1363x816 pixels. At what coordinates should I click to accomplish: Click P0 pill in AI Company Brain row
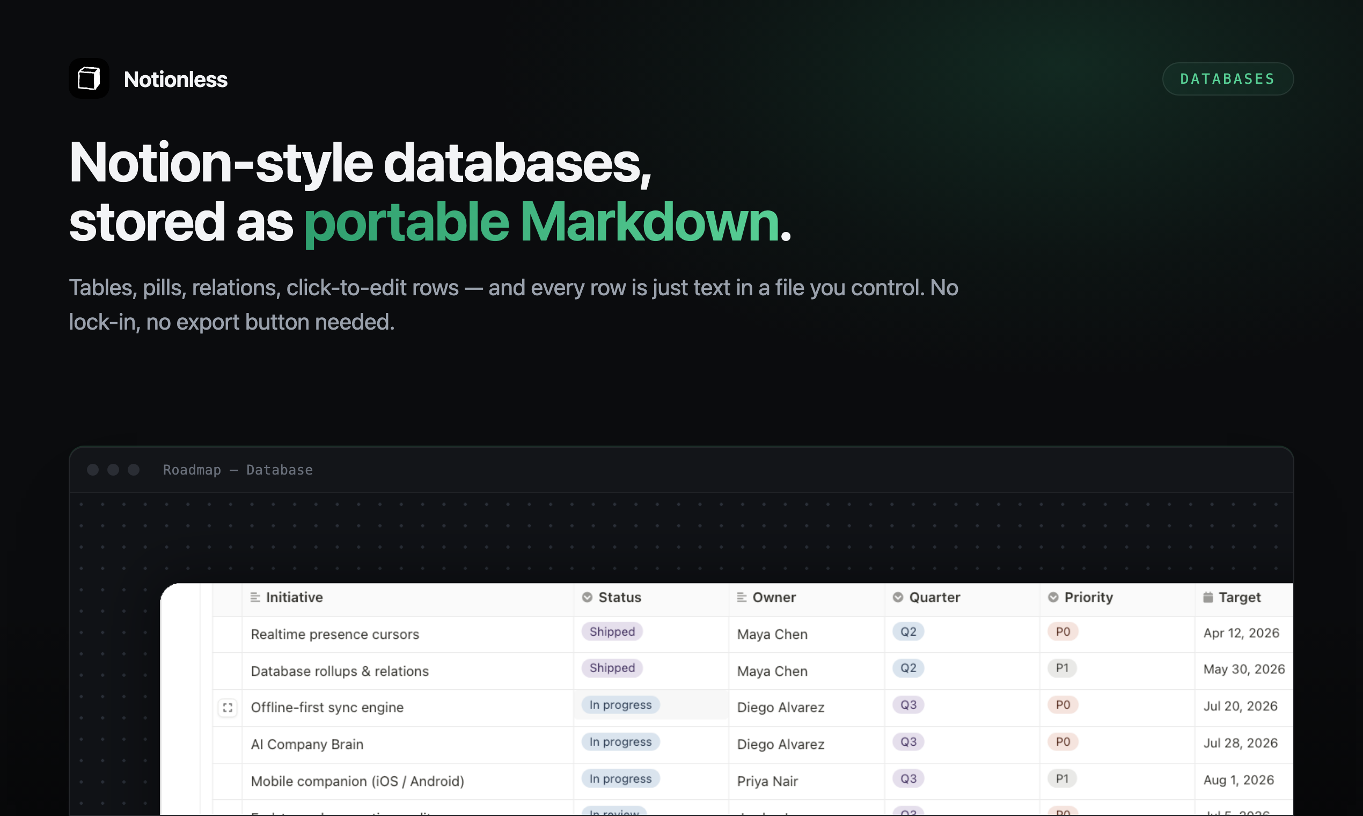click(x=1063, y=742)
